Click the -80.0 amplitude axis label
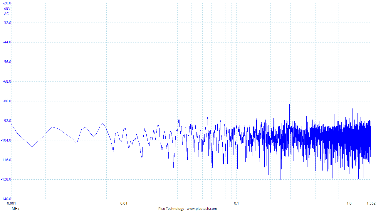This screenshot has width=376, height=211. pyautogui.click(x=6, y=101)
